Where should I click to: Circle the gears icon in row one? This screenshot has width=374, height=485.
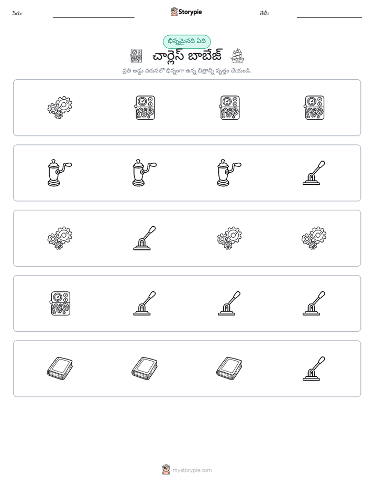pos(60,108)
